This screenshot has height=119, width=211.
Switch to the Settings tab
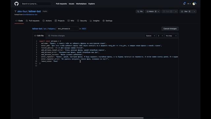click(x=107, y=21)
